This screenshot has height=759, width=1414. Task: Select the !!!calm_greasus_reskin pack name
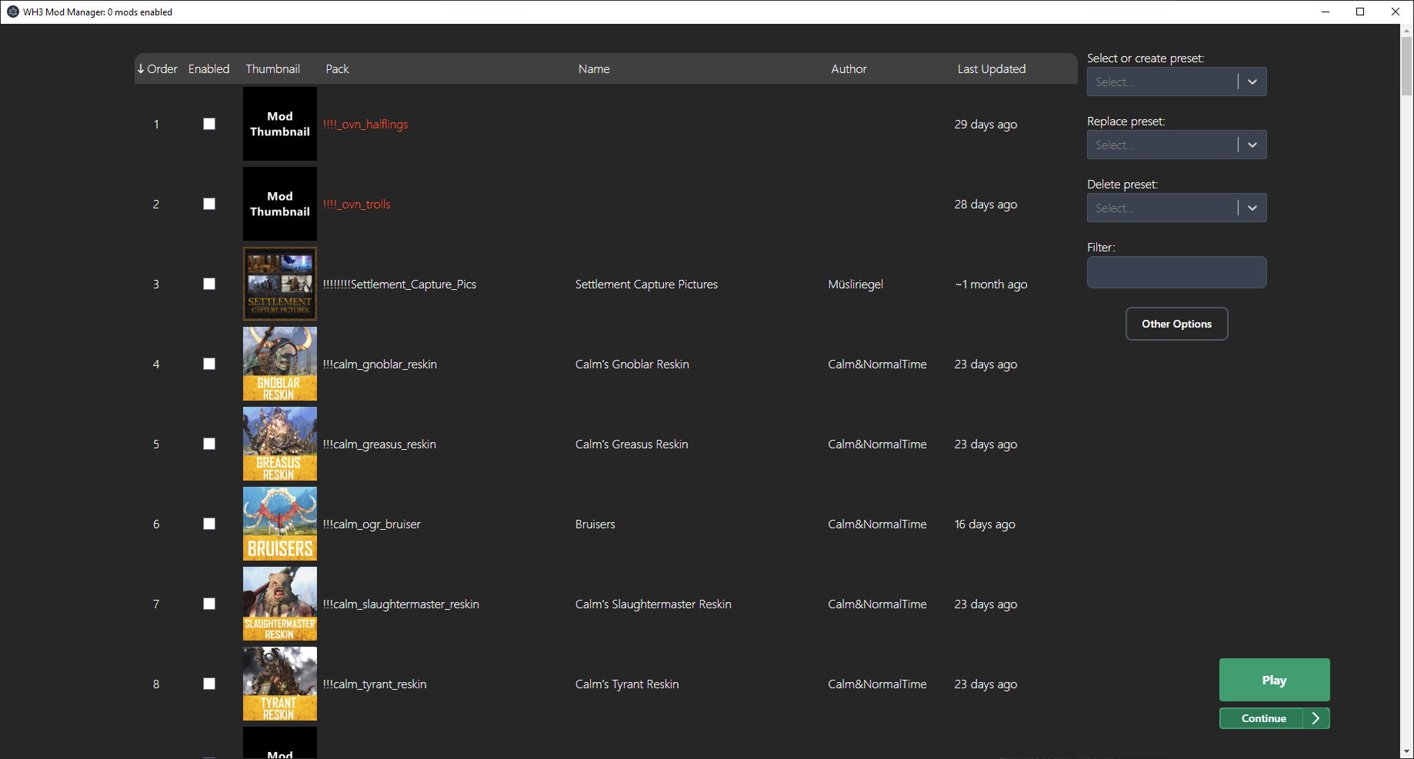(x=379, y=444)
